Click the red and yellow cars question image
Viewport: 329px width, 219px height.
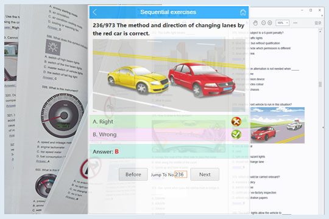169,75
